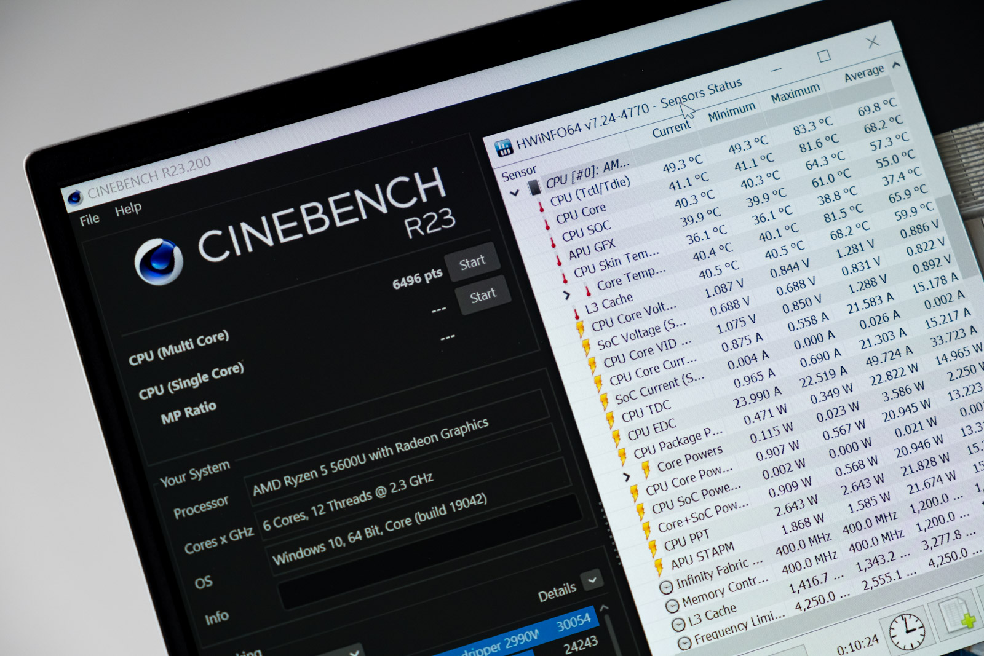Collapse the CPU [#0] sensor group

515,192
